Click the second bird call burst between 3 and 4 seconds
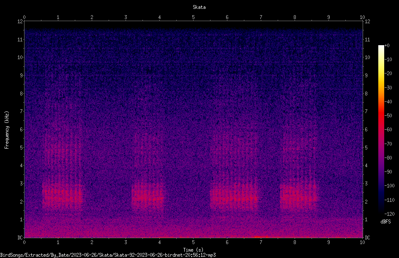Image resolution: width=399 pixels, height=258 pixels. pyautogui.click(x=148, y=196)
